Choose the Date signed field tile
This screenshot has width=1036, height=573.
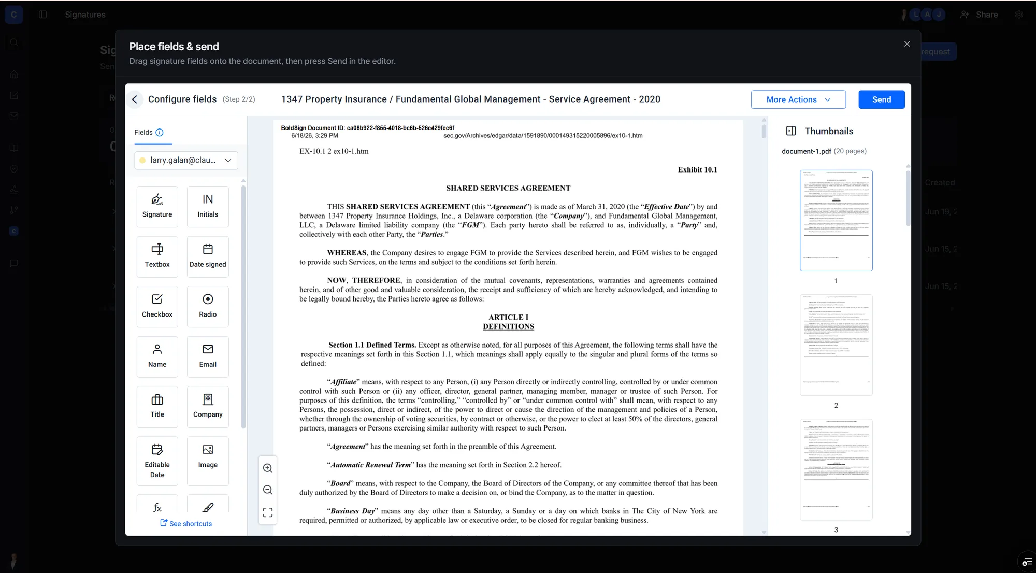tap(208, 256)
